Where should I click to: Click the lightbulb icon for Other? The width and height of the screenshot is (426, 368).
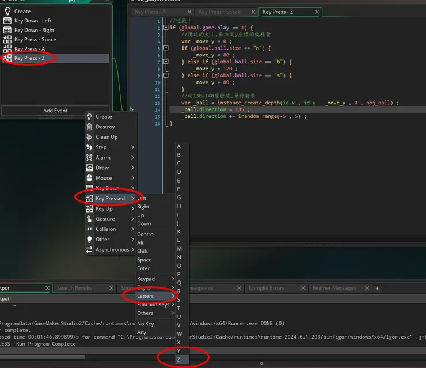(x=89, y=239)
